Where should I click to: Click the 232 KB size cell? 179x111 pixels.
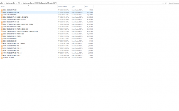[x=91, y=39]
